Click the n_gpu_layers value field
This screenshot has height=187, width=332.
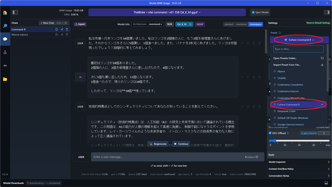tap(323, 133)
